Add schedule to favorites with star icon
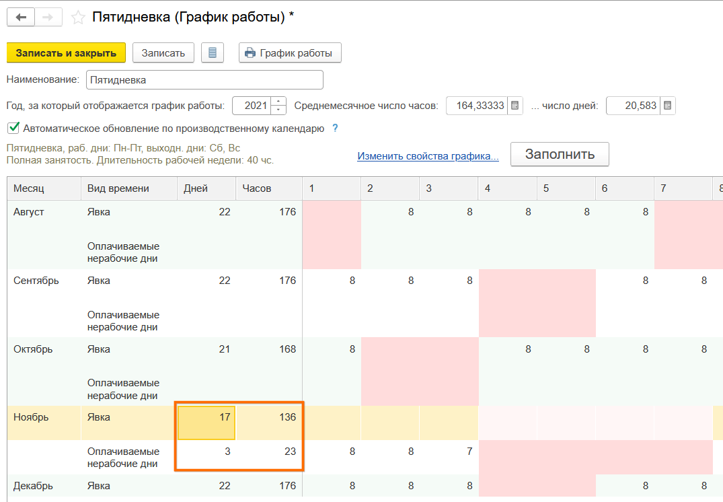723x502 pixels. [x=79, y=17]
